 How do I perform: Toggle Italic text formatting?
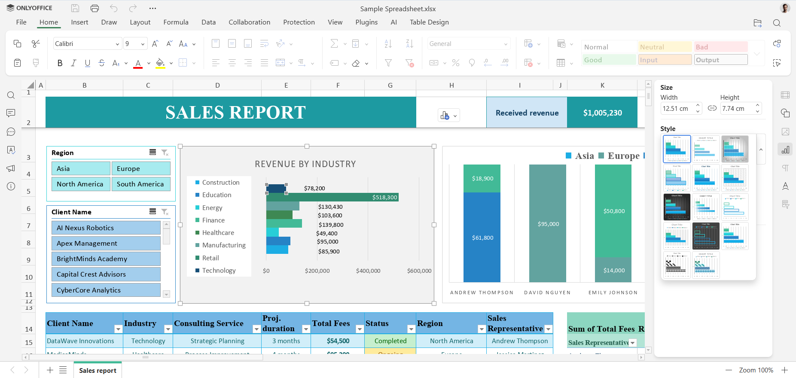point(73,63)
